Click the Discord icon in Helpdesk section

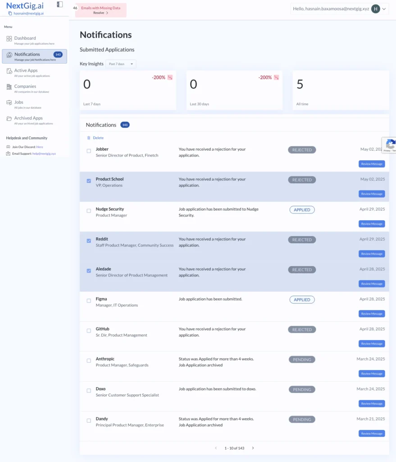coord(8,147)
